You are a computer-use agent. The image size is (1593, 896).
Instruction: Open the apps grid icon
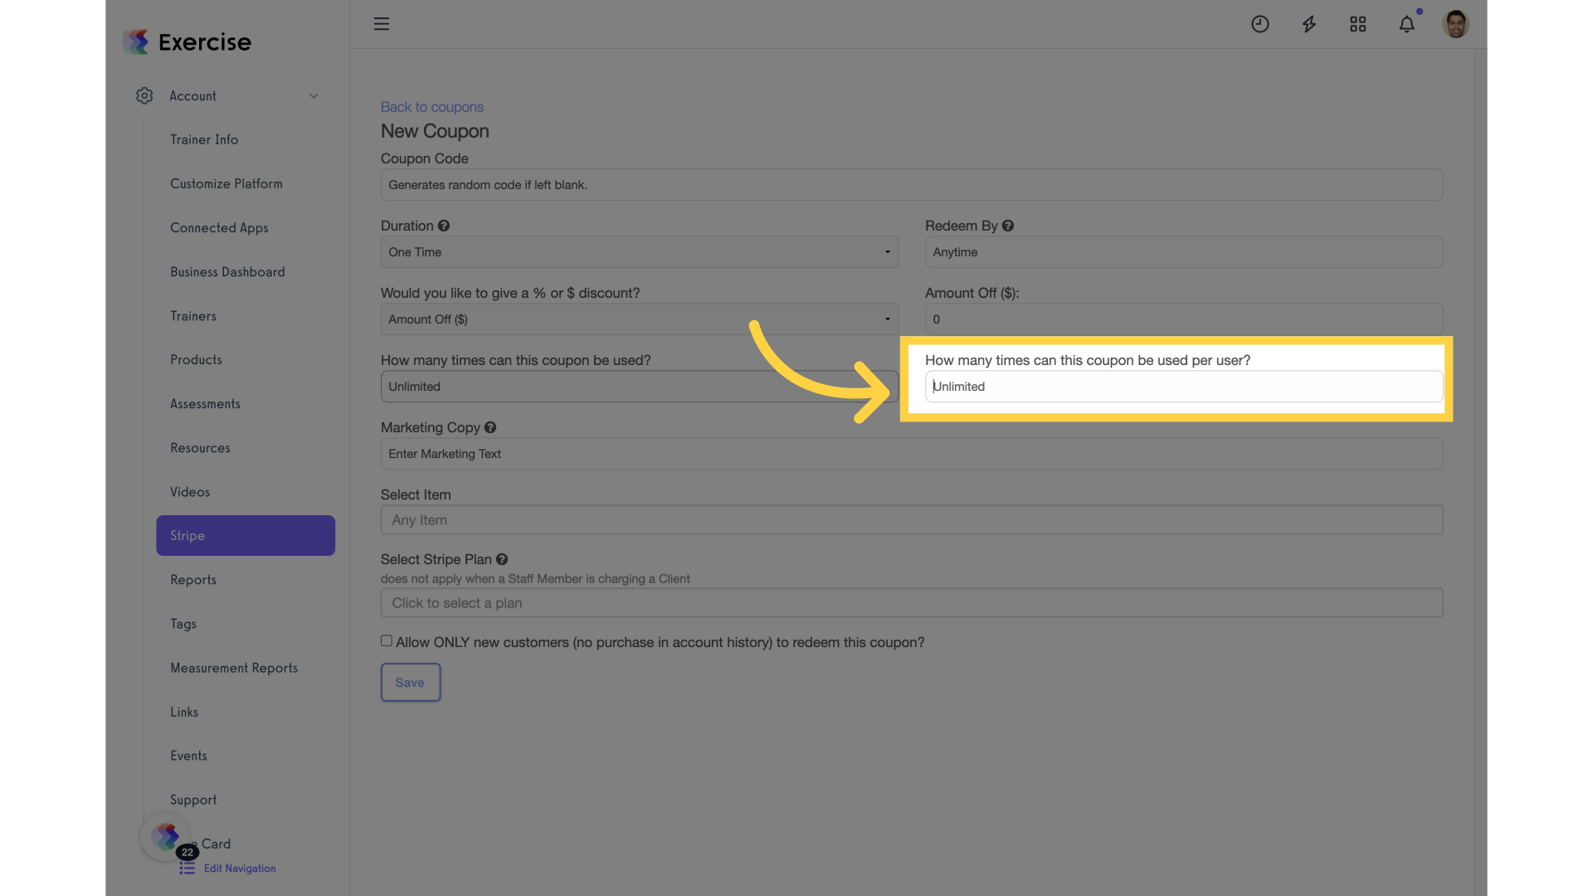[x=1357, y=24]
